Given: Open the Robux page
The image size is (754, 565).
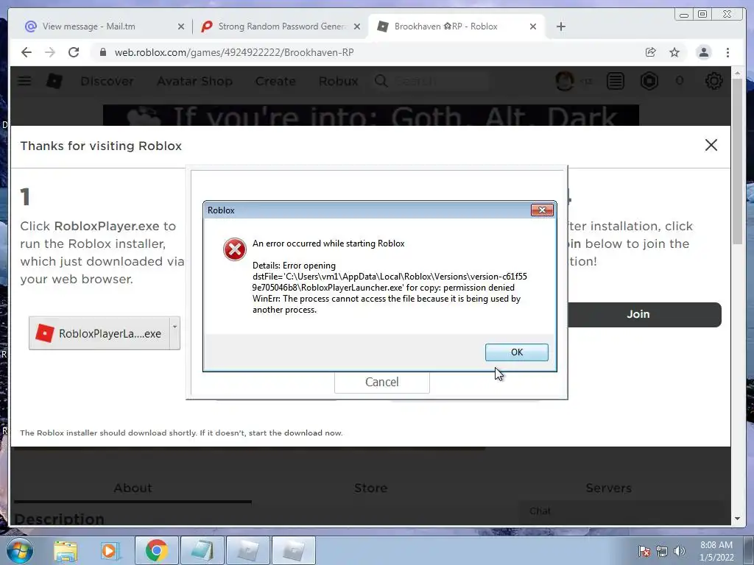Looking at the screenshot, I should [339, 81].
